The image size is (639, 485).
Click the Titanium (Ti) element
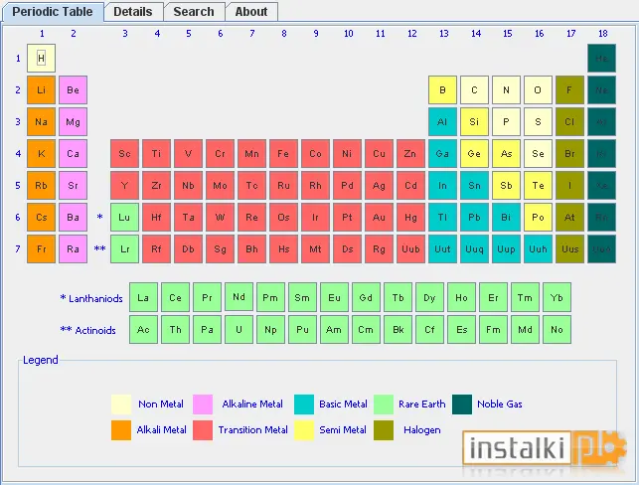[x=156, y=154]
